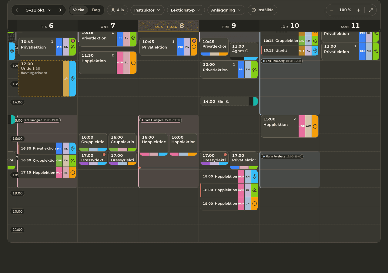Switch to Dag view
388x273 pixels.
[96, 10]
